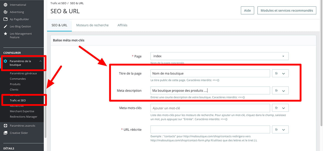Open Creative Slider via its icon

click(5, 133)
